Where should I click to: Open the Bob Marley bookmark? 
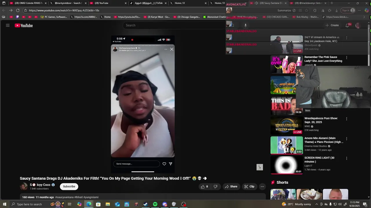[x=305, y=17]
